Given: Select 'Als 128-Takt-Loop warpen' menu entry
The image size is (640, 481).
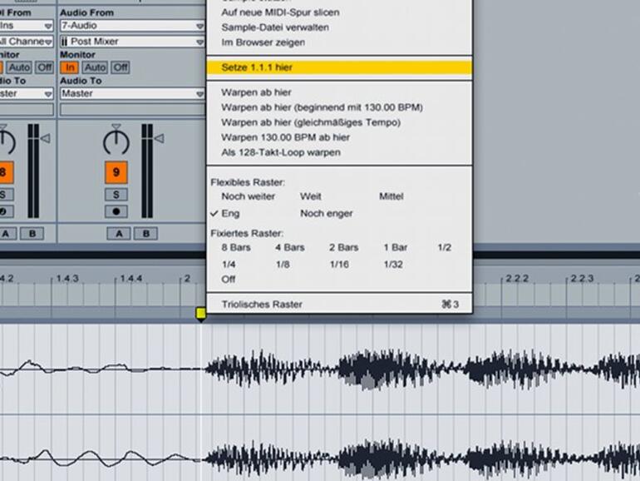Looking at the screenshot, I should tap(281, 152).
